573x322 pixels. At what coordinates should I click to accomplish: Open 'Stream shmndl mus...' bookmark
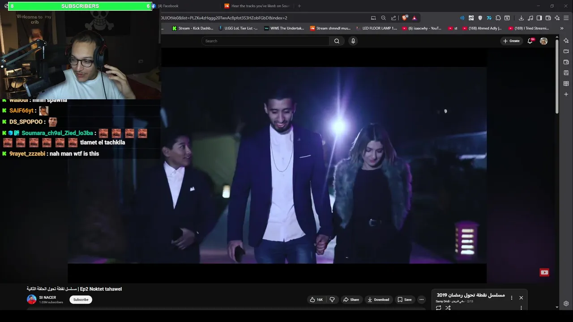[x=330, y=28]
